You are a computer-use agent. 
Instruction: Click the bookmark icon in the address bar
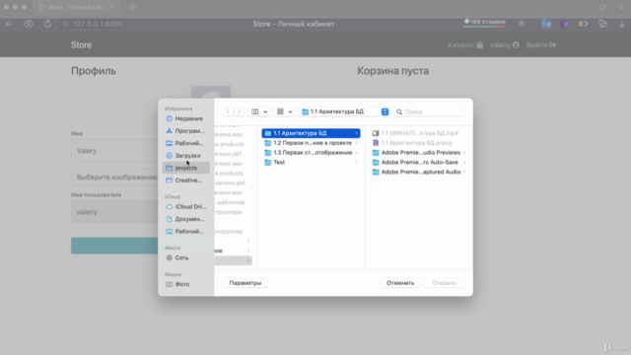click(522, 24)
